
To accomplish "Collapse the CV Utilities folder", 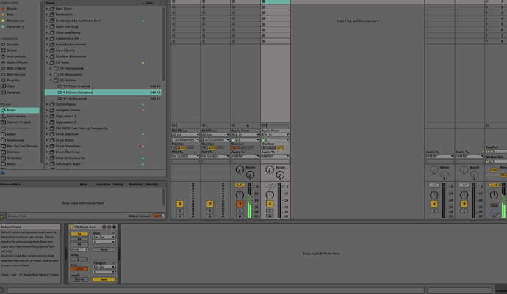I will point(51,81).
